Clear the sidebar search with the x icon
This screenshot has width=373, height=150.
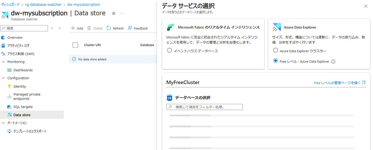[52, 28]
